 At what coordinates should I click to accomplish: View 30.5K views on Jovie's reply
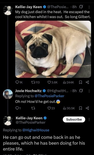point(69,108)
